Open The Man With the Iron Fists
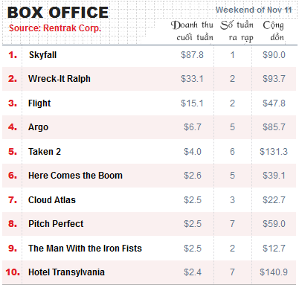Viewport: 299px width, 285px height. [x=85, y=248]
